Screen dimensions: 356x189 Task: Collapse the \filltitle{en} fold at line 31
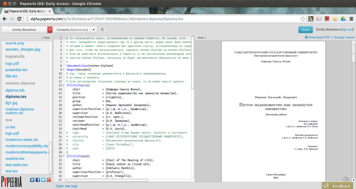tap(64, 156)
